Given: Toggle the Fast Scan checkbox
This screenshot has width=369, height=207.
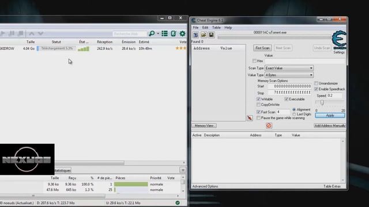Looking at the screenshot, I should coord(258,112).
